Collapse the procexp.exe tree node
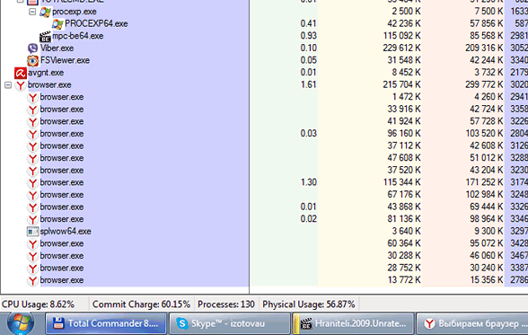This screenshot has height=335, width=528. click(32, 12)
